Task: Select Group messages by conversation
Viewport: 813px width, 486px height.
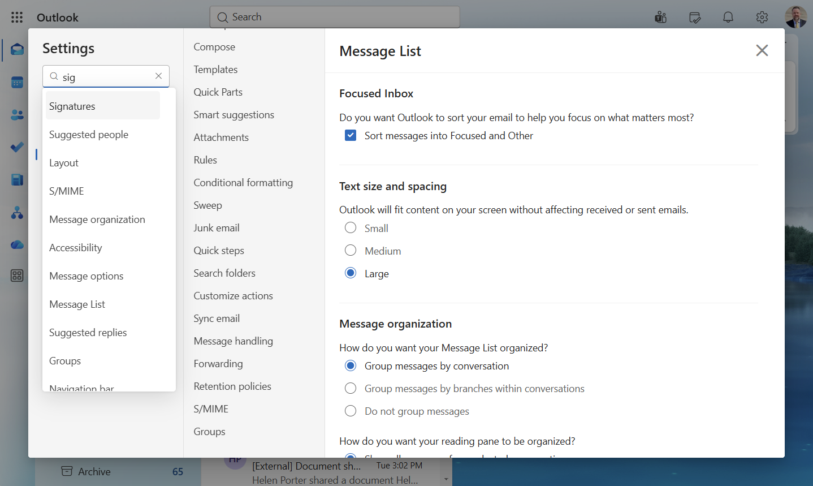Action: coord(351,365)
